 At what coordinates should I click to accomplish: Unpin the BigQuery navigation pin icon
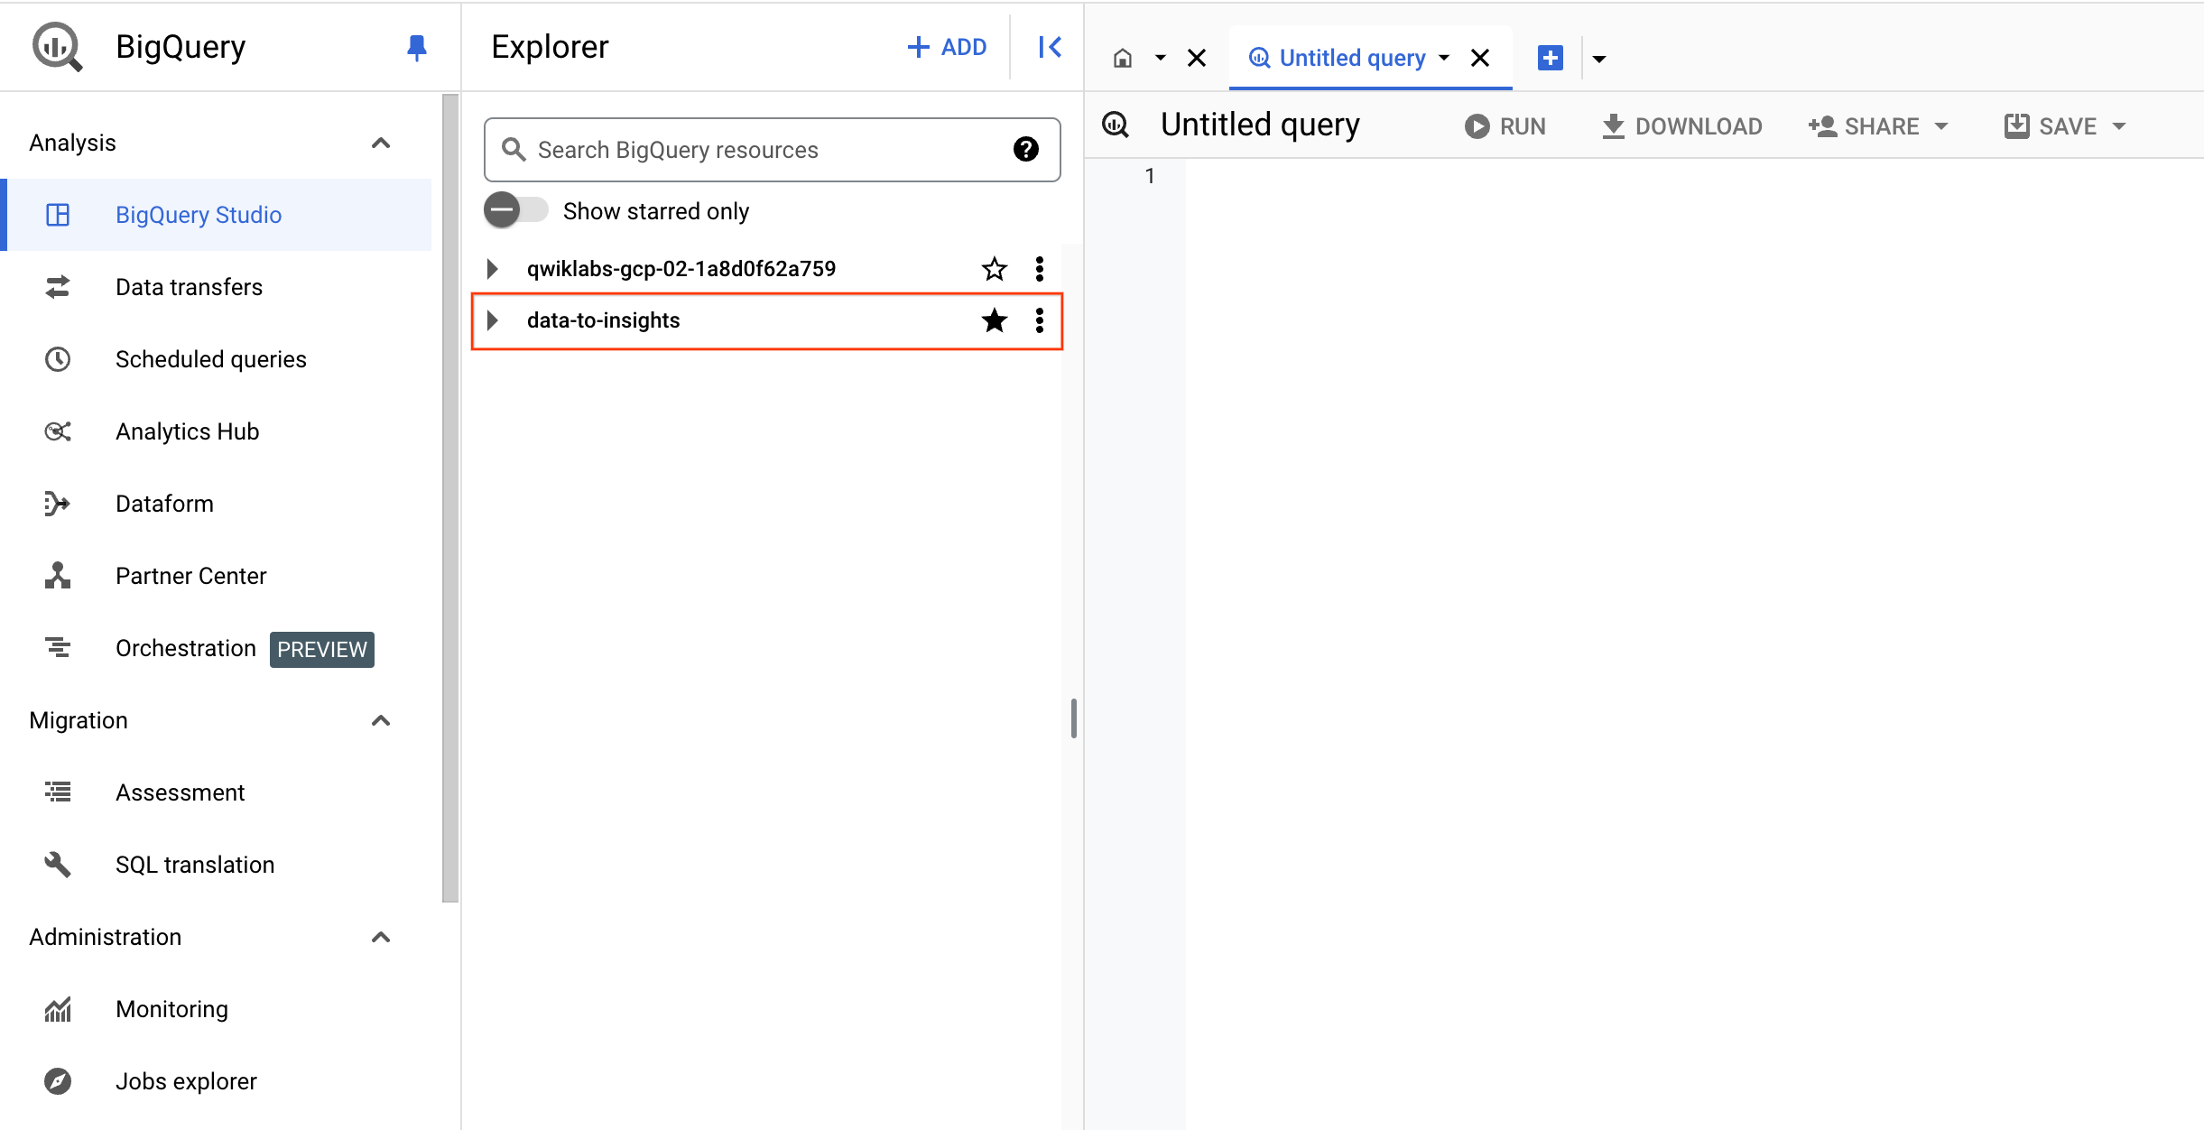[x=416, y=47]
